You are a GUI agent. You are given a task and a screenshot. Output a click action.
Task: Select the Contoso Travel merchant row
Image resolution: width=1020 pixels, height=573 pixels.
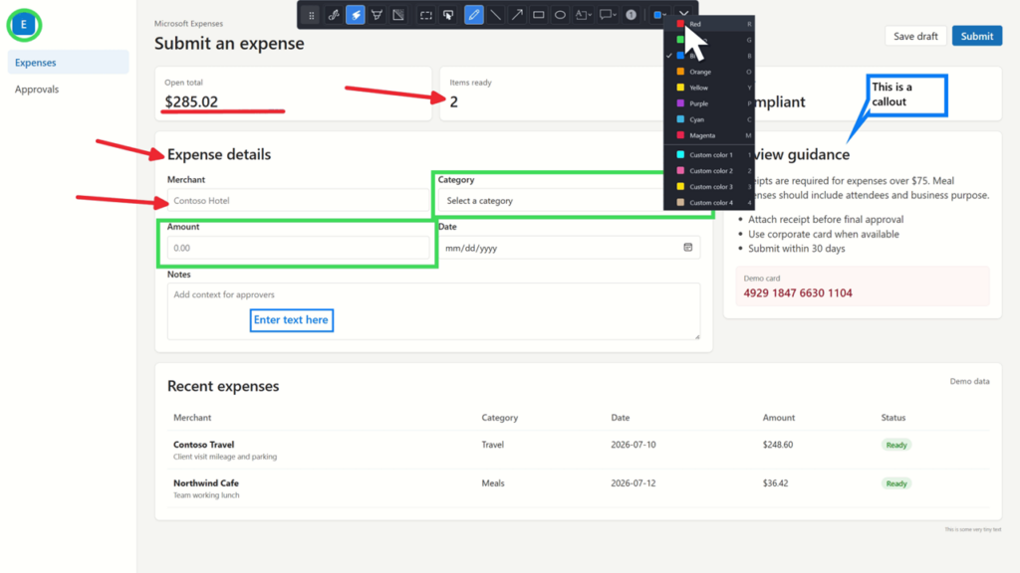(581, 450)
